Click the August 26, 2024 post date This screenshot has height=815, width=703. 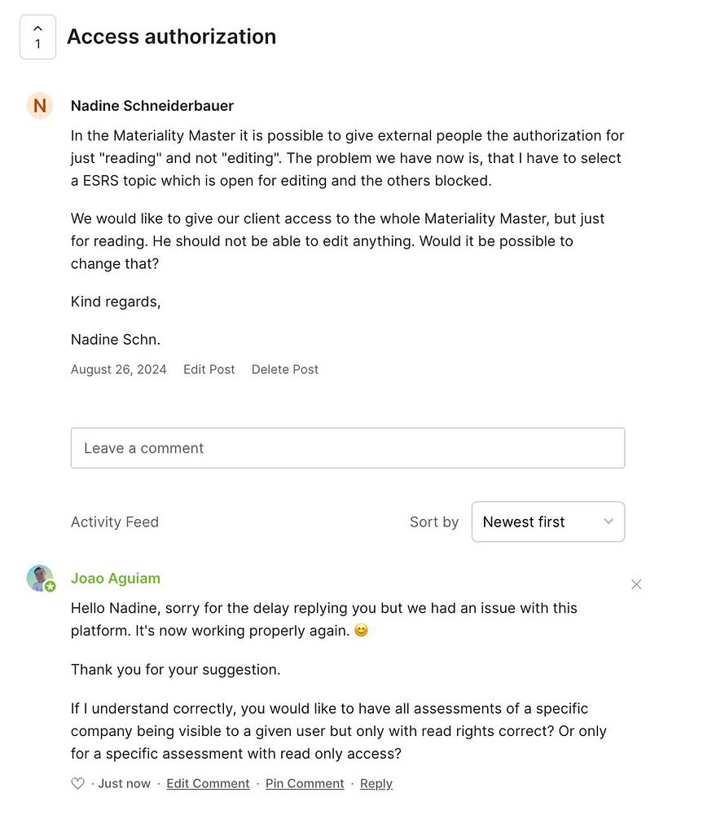point(119,369)
